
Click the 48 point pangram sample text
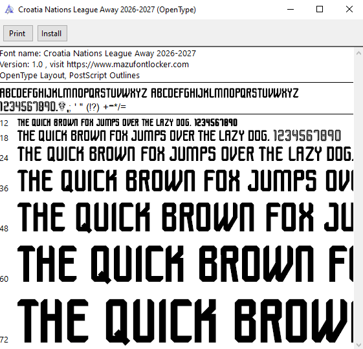click(x=186, y=217)
